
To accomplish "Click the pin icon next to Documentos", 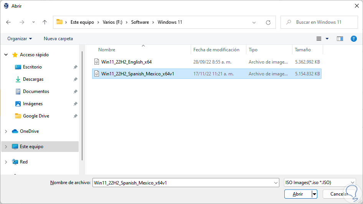I will click(75, 91).
